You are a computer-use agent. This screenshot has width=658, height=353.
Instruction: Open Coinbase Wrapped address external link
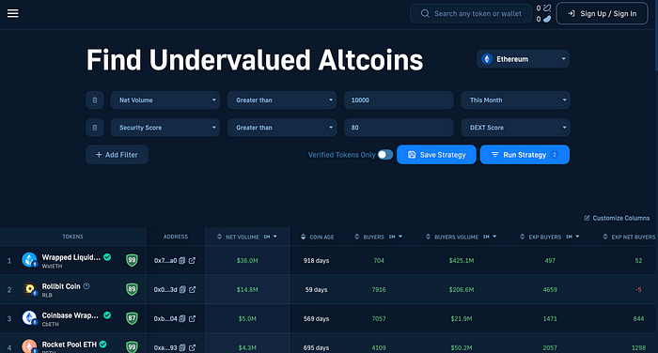(x=192, y=318)
